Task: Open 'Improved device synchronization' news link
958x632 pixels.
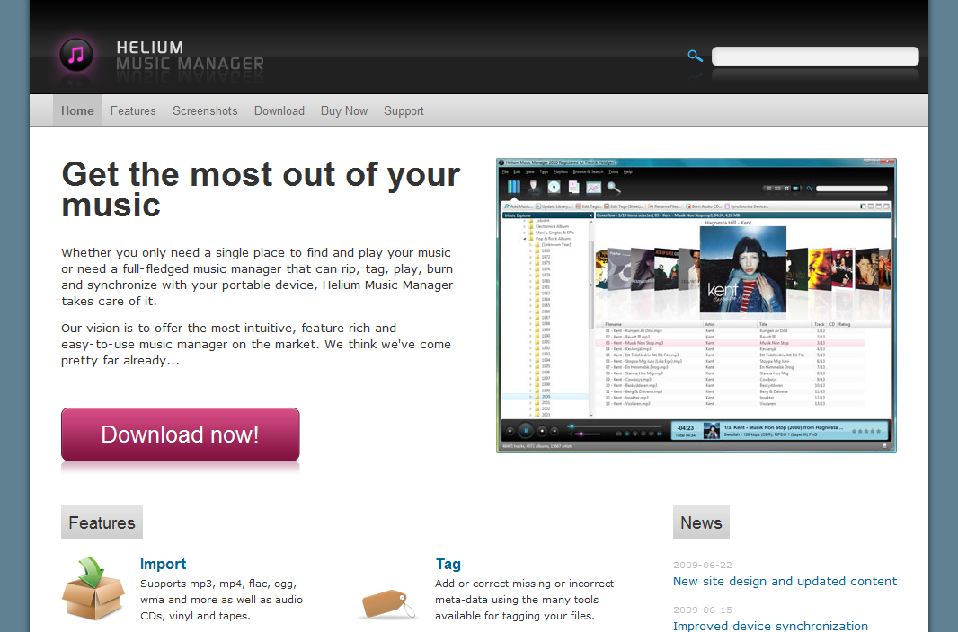Action: (x=770, y=626)
